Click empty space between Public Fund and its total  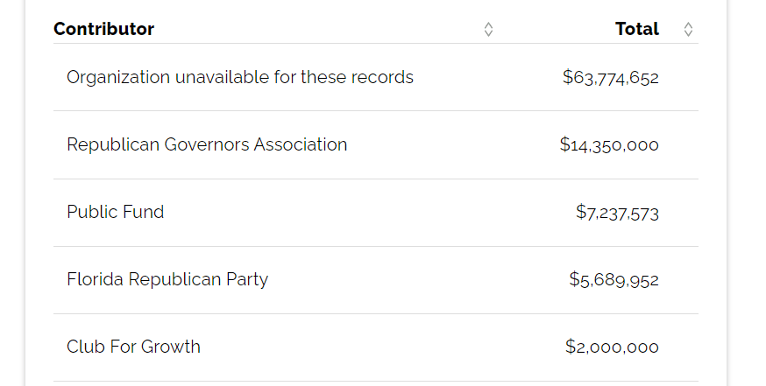pyautogui.click(x=368, y=212)
